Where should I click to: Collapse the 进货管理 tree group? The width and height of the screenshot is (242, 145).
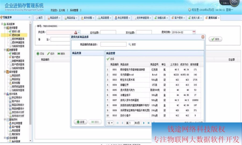5,28
